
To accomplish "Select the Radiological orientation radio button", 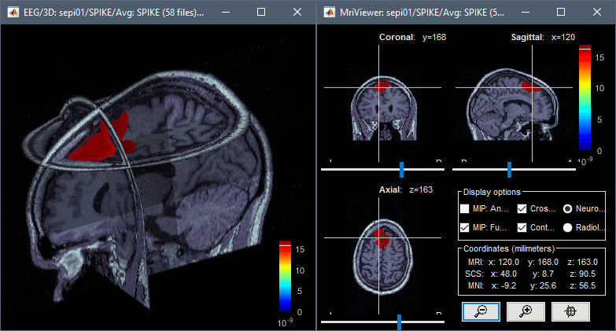I will [x=568, y=227].
